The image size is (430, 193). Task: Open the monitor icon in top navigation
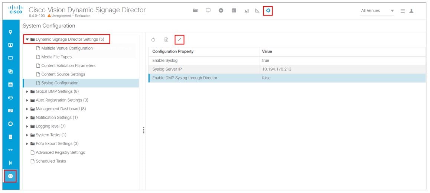[208, 11]
